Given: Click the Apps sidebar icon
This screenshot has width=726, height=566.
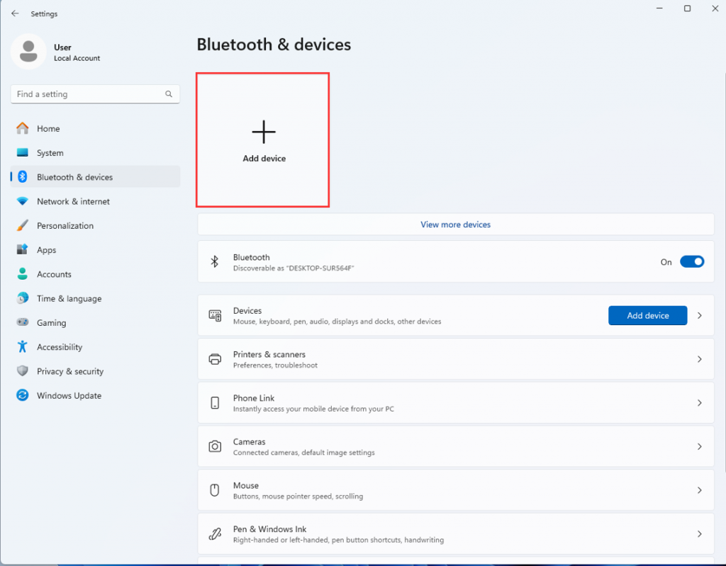Looking at the screenshot, I should [22, 249].
